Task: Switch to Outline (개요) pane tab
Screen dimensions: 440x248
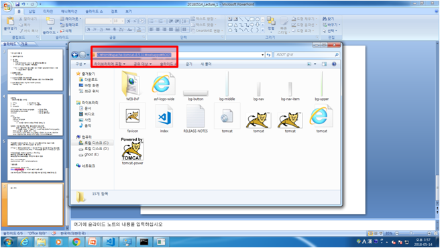Action: coord(24,44)
